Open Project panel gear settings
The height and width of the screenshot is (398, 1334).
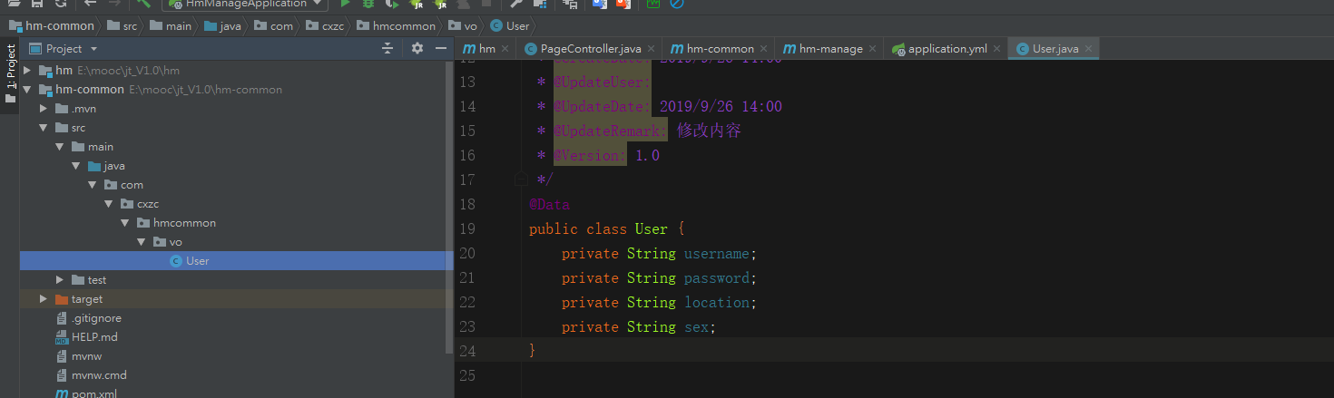point(417,48)
